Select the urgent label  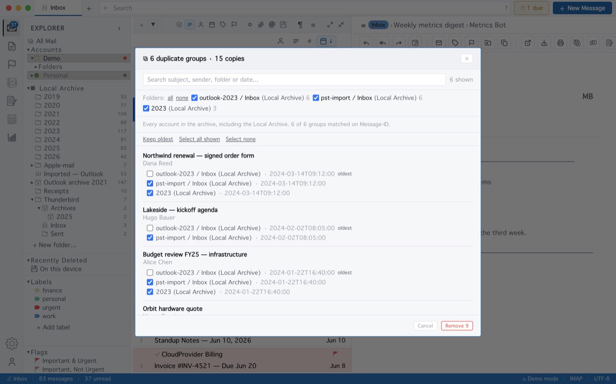coord(51,307)
